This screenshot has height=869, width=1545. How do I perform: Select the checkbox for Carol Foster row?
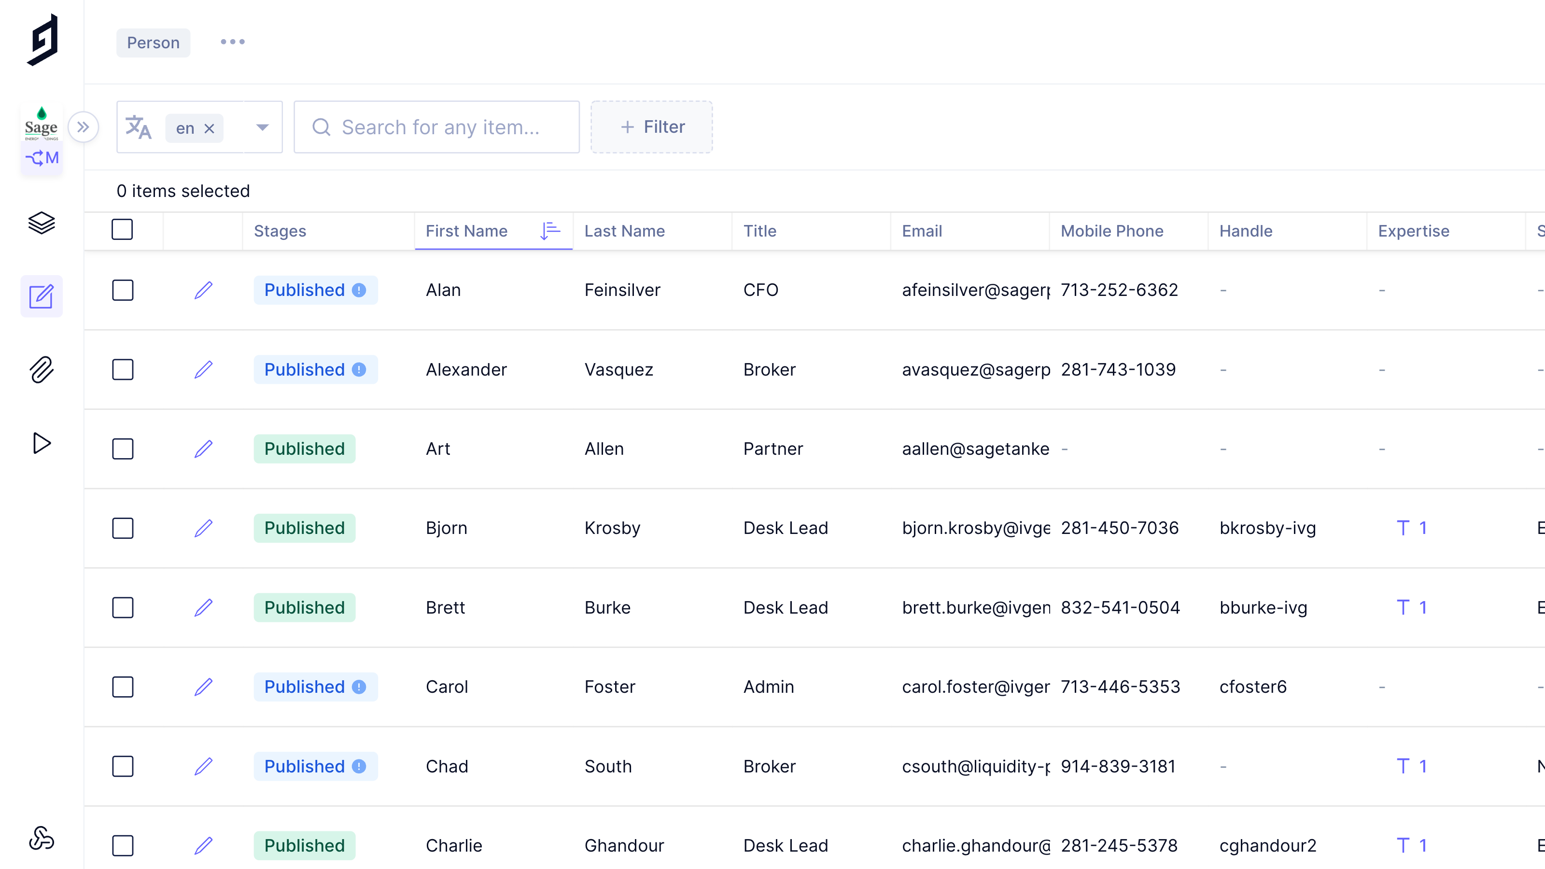point(122,687)
